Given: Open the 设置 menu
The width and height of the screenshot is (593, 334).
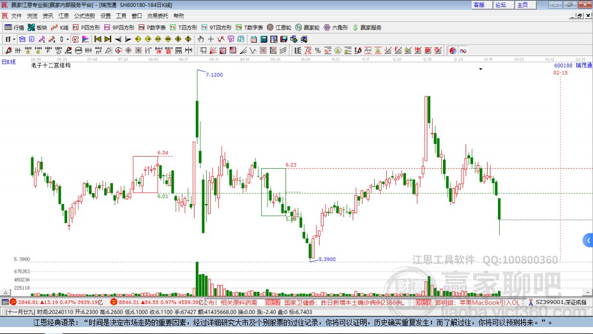Looking at the screenshot, I should tap(105, 16).
